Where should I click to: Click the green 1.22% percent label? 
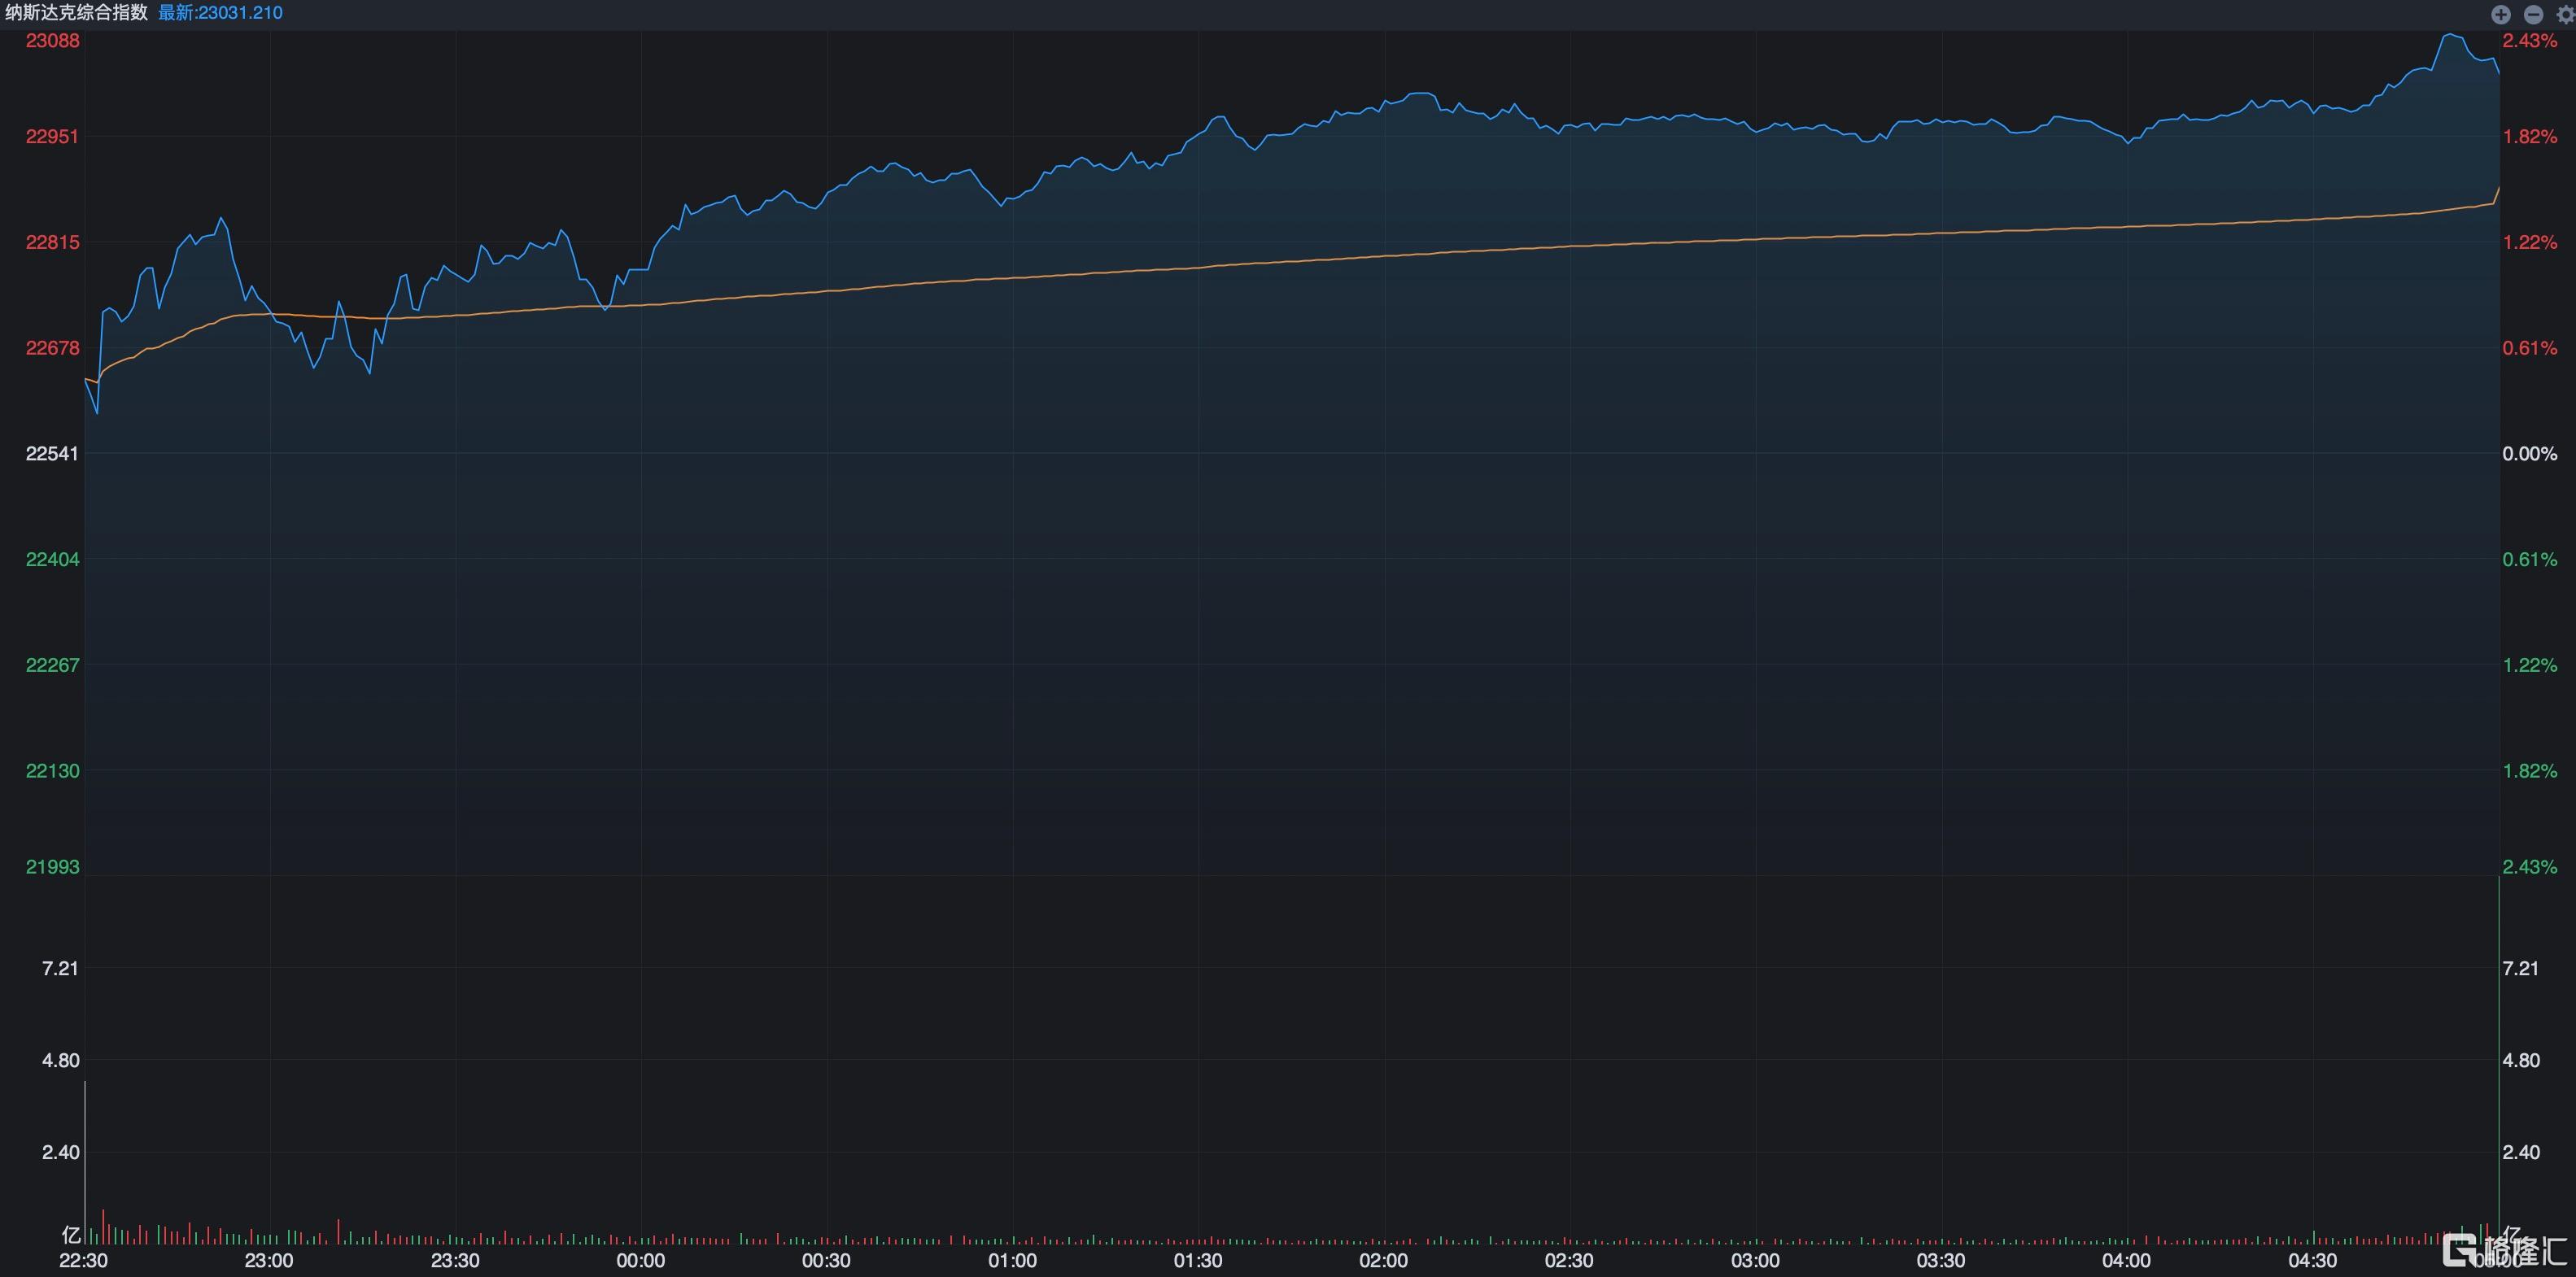point(2530,665)
